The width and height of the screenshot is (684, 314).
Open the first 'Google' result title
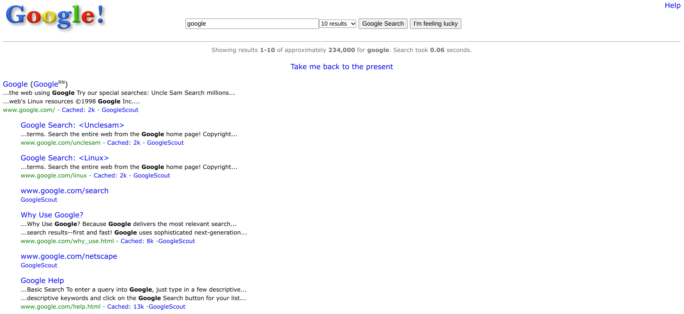point(15,84)
